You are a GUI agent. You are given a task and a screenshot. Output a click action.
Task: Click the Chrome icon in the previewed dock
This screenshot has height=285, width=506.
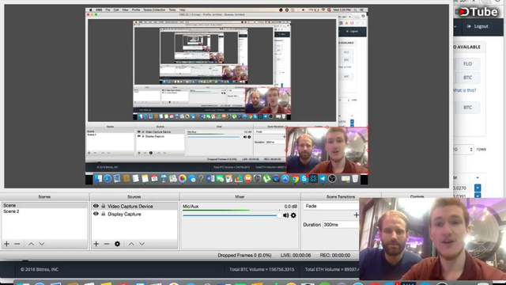[x=295, y=178]
